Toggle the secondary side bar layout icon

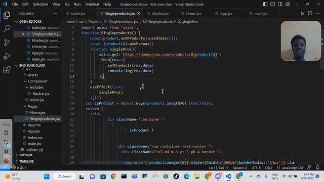pyautogui.click(x=280, y=4)
